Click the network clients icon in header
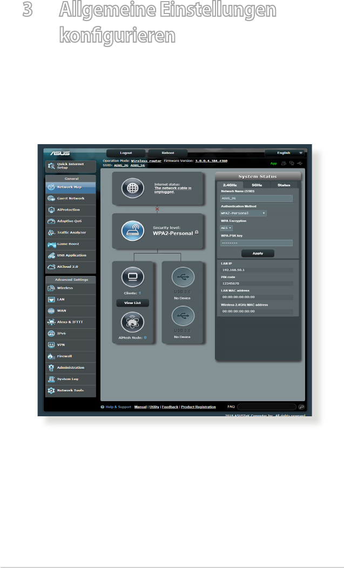 pos(292,164)
